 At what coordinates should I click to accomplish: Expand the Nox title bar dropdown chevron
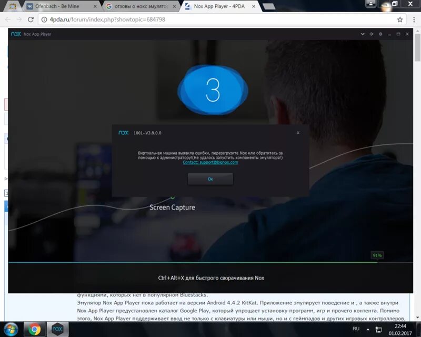363,34
